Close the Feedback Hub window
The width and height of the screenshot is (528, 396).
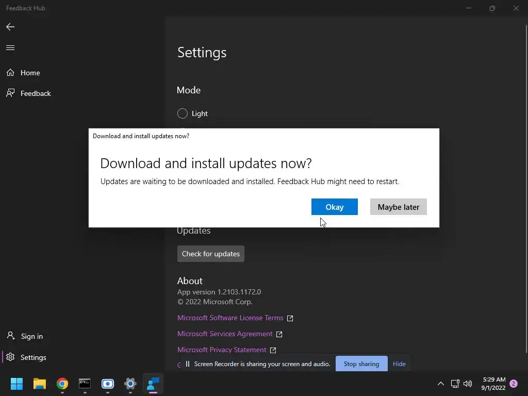(x=516, y=8)
